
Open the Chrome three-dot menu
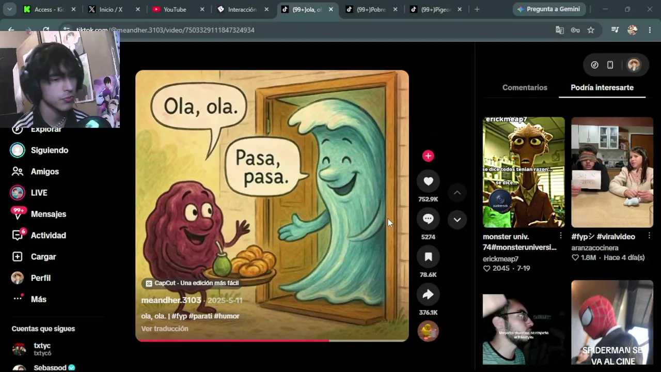point(650,30)
